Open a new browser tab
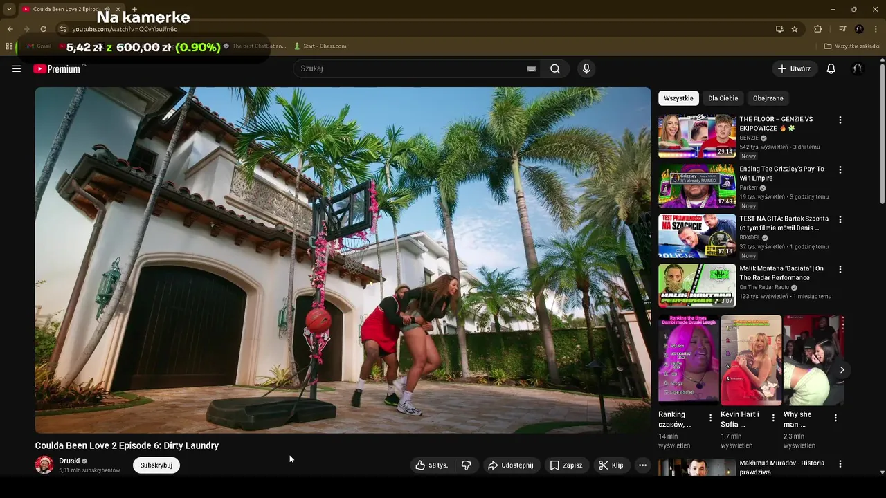Image resolution: width=886 pixels, height=498 pixels. click(x=134, y=9)
